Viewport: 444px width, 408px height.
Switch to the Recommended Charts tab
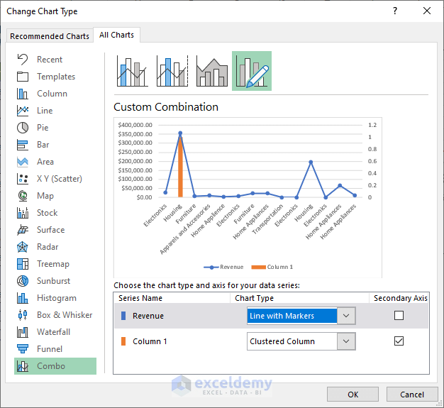tap(50, 36)
